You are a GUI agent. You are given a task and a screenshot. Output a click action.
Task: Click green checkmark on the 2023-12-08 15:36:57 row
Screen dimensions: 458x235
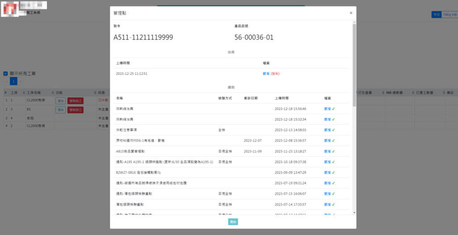click(334, 141)
